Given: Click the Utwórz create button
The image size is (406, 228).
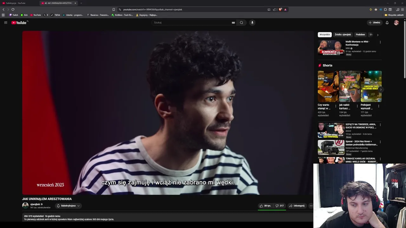Looking at the screenshot, I should pyautogui.click(x=374, y=22).
